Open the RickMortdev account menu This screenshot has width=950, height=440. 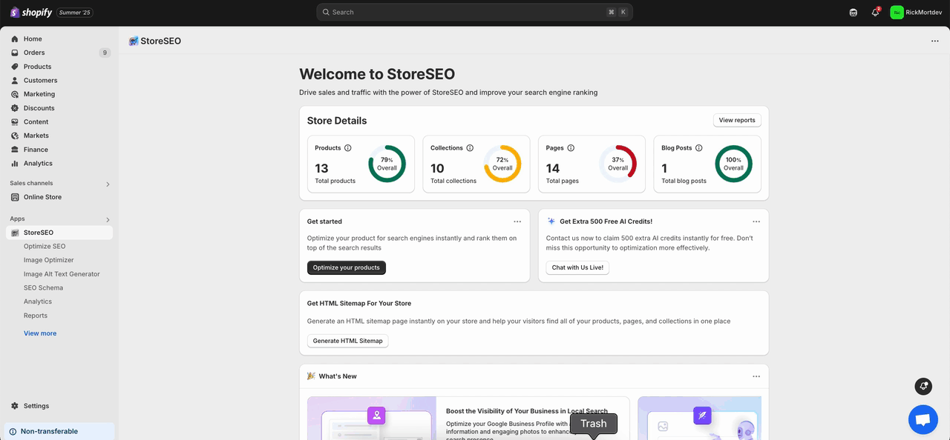[916, 13]
